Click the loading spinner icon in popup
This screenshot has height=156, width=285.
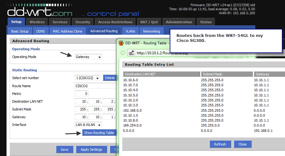point(123,53)
